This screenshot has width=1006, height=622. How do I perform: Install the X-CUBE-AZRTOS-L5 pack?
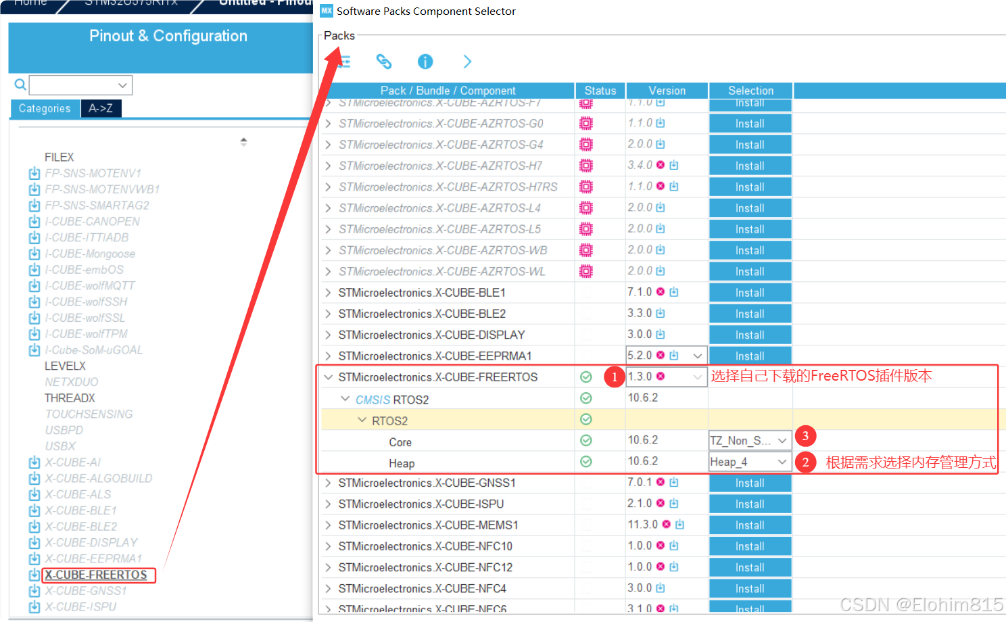[750, 229]
